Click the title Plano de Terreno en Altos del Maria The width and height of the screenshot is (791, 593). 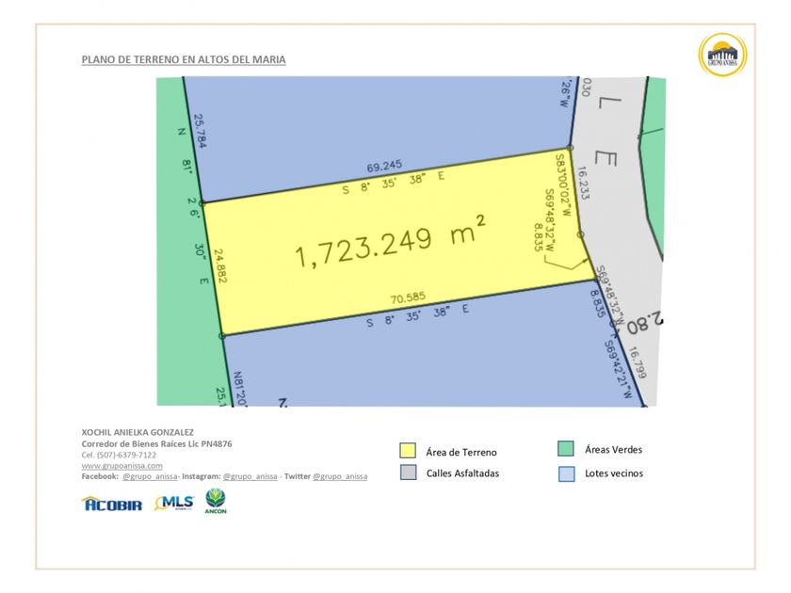coord(184,60)
